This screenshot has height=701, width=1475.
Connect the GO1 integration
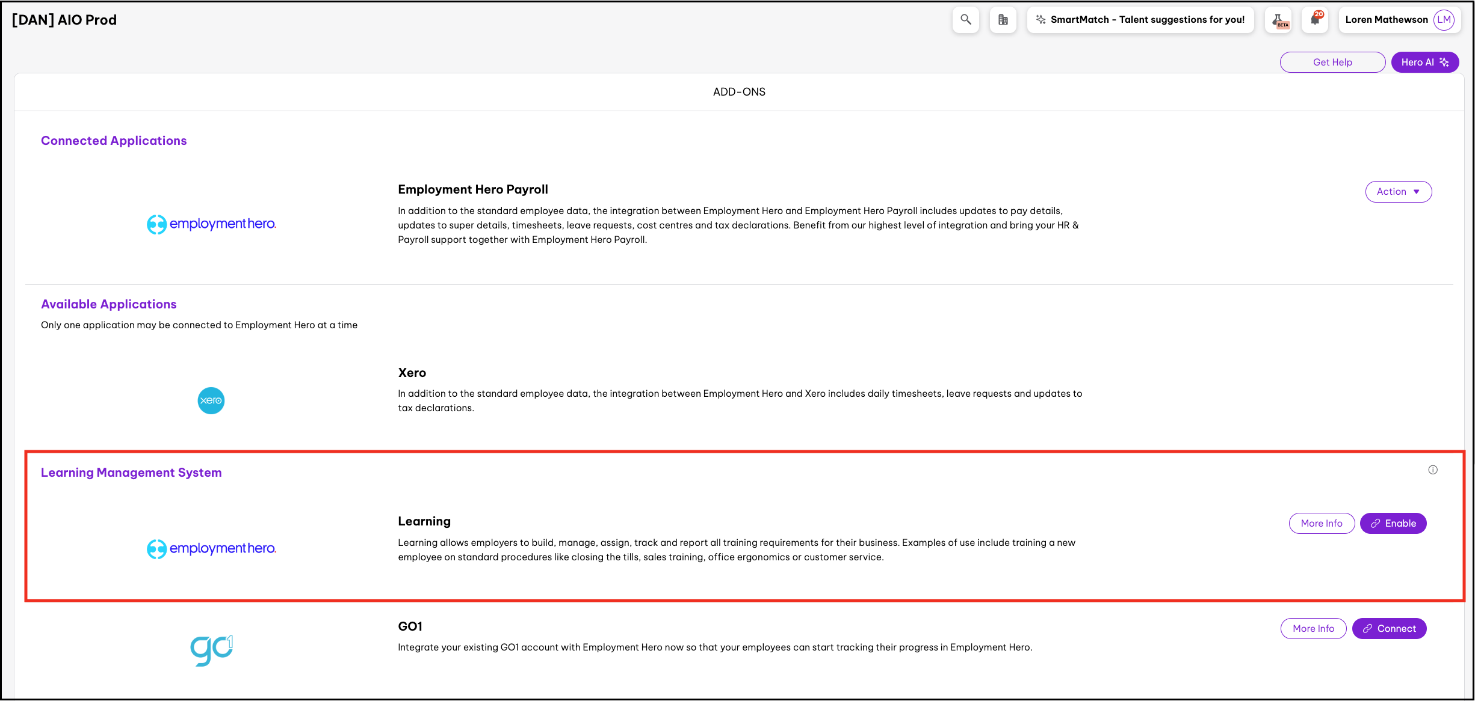(1389, 628)
